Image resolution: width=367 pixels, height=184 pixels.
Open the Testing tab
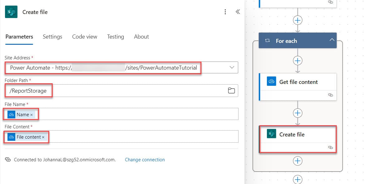115,37
